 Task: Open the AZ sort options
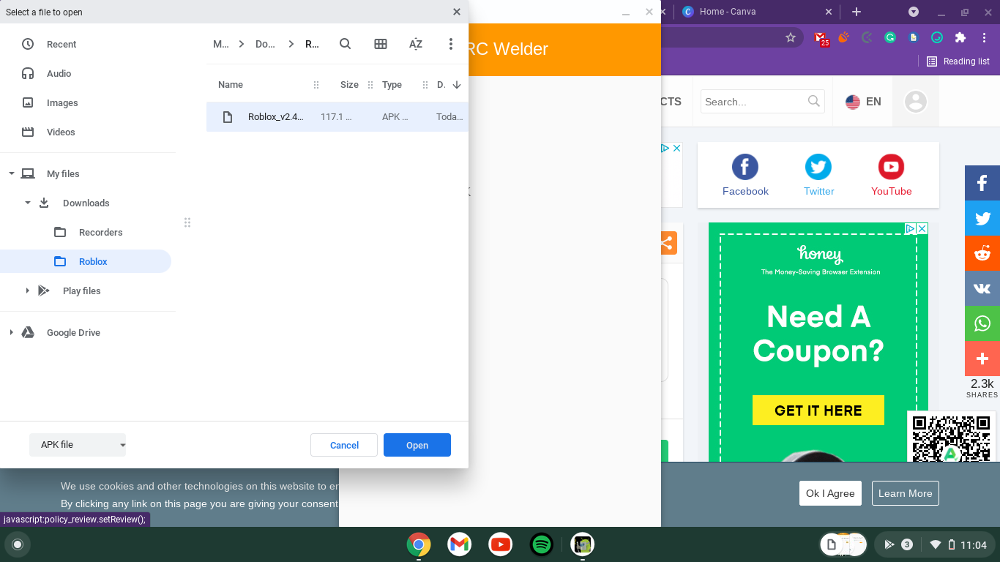416,44
